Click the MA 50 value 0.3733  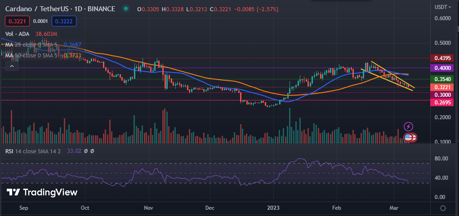(x=72, y=55)
